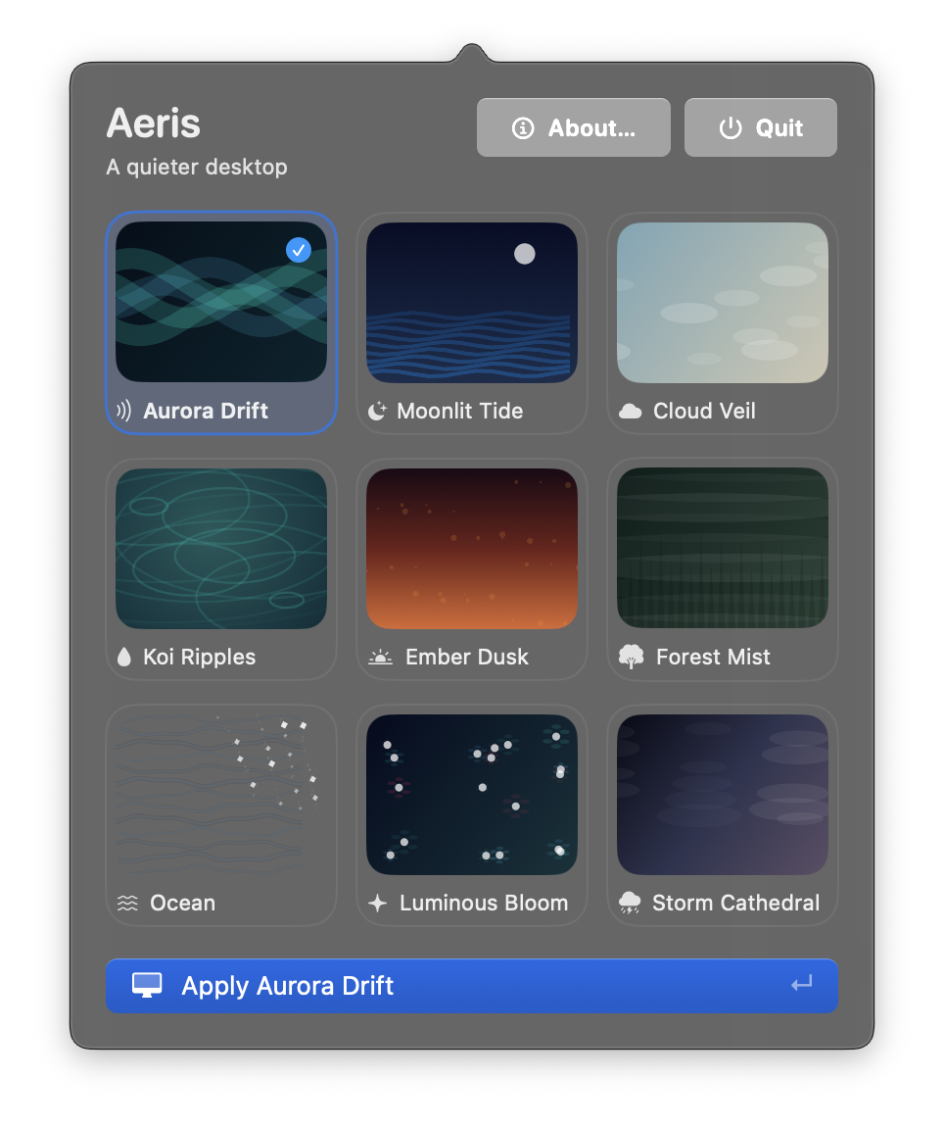Pick the Cloud Veil wallpaper preview
The height and width of the screenshot is (1127, 944).
723,302
